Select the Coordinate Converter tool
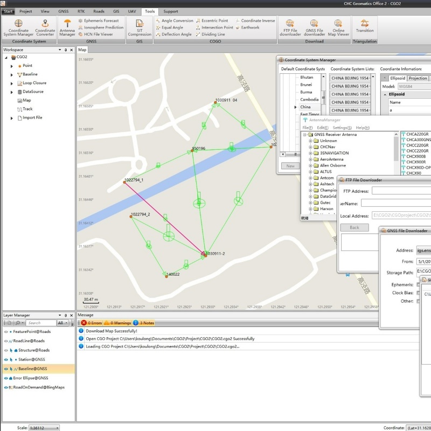Image resolution: width=431 pixels, height=431 pixels. [x=45, y=27]
